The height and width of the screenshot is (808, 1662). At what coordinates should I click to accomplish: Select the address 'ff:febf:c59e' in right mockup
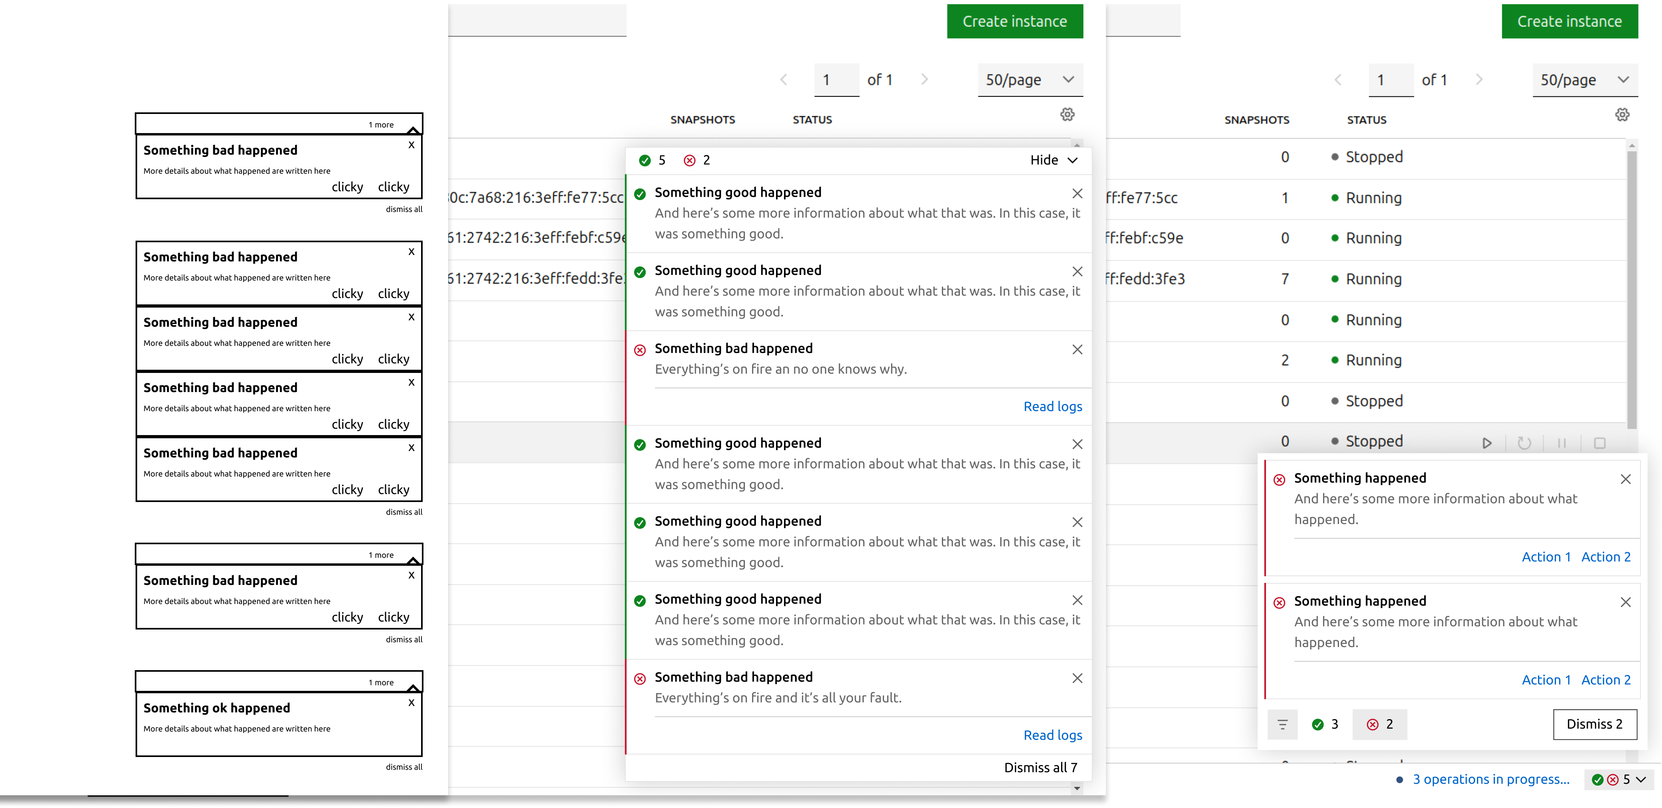coord(1144,238)
